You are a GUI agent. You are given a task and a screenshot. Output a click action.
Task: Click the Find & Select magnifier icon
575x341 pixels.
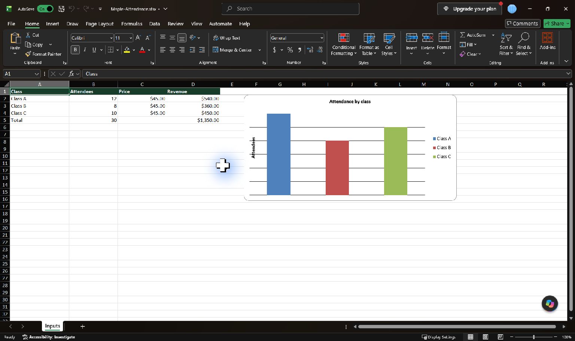pyautogui.click(x=524, y=38)
